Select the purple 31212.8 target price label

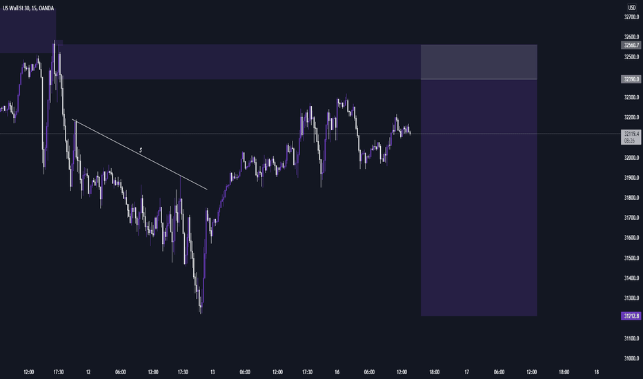click(631, 316)
